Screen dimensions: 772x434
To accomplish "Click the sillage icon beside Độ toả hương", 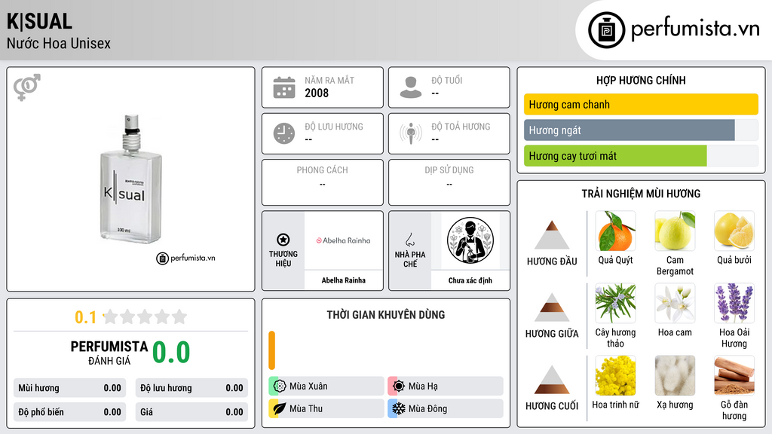I will 411,133.
